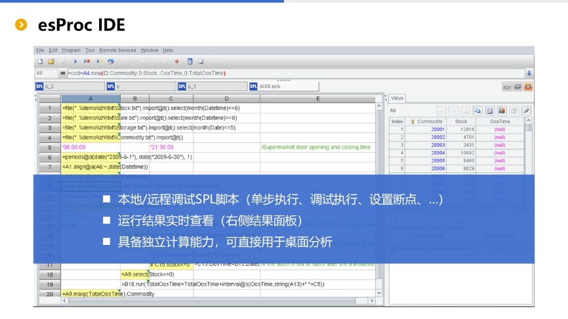The image size is (568, 319).
Task: Click the grid's horizontal scrollbar right arrow
Action: tap(372, 301)
